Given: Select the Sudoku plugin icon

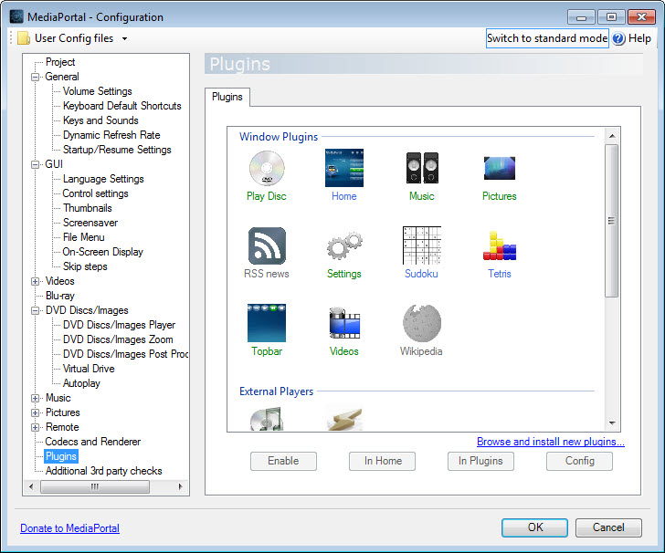Looking at the screenshot, I should tap(422, 245).
